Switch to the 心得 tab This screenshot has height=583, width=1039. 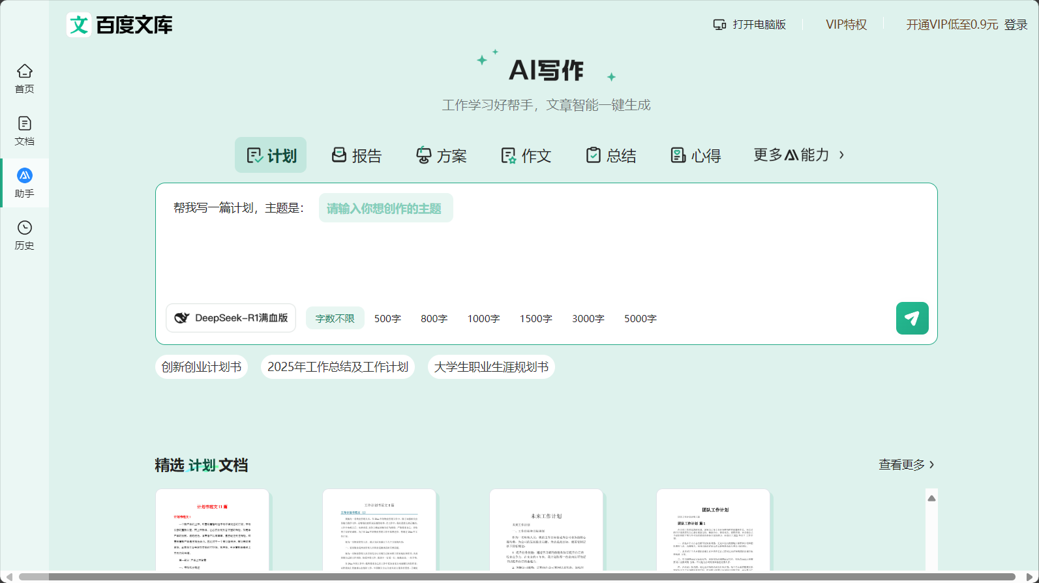(695, 155)
